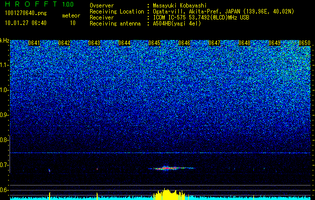The width and height of the screenshot is (315, 200).
Task: Click the 0645 time marker
Action: coord(154,43)
